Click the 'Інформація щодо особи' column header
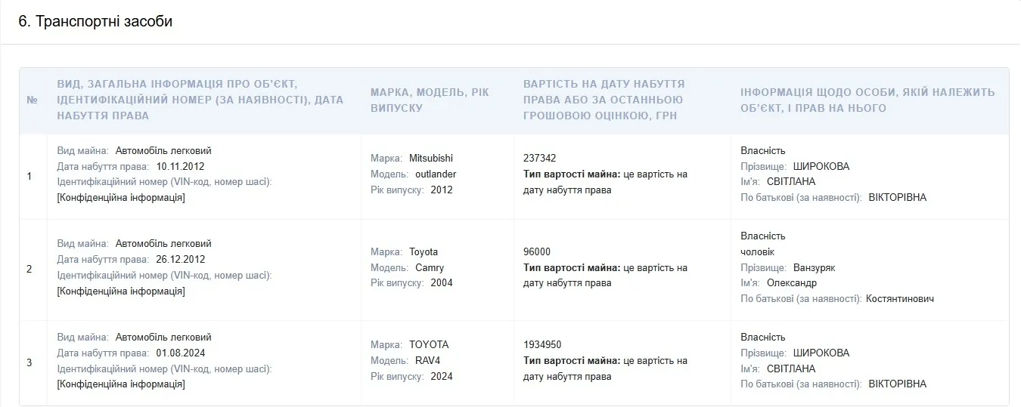Screen dimensions: 1021x407 867,100
